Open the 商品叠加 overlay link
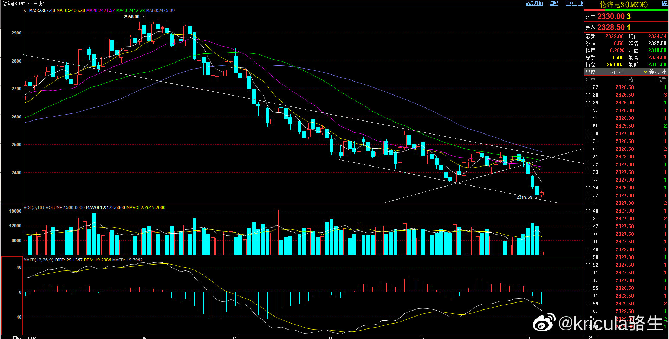This screenshot has width=669, height=339. coord(534,4)
